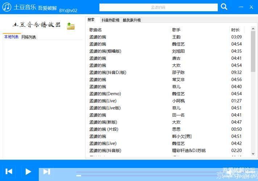The image size is (258, 181).
Task: Select 孟婆的碗(烟嗓版) by 刘旭阳
Action: click(x=105, y=51)
